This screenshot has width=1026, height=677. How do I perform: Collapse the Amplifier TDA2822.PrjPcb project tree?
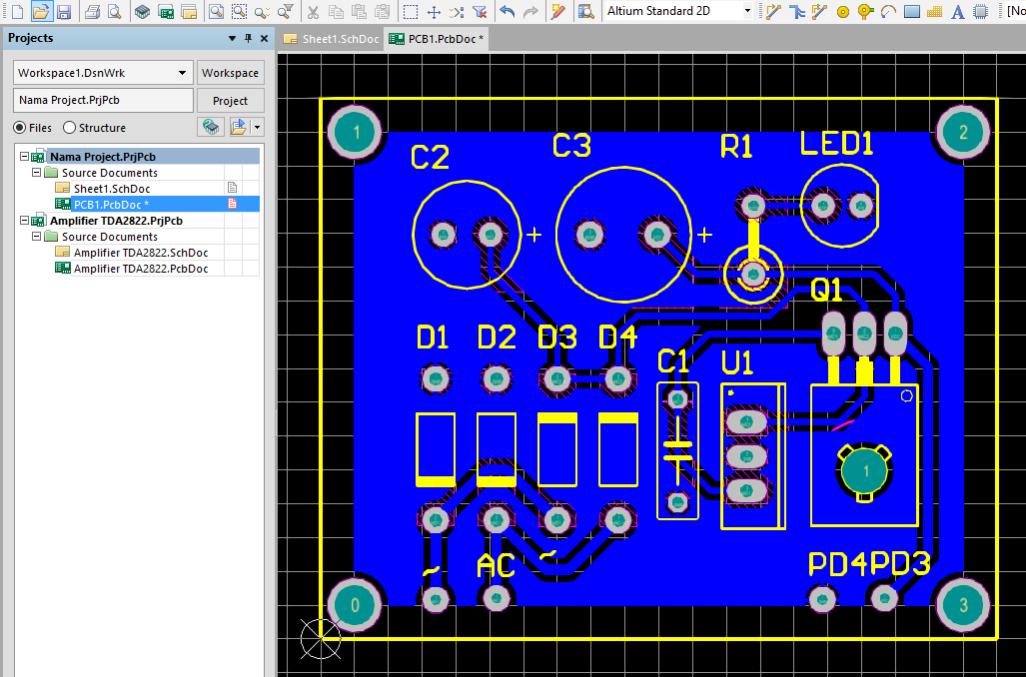(24, 221)
